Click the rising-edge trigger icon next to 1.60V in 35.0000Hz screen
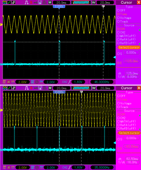This screenshot has width=141, height=170. 70,167
